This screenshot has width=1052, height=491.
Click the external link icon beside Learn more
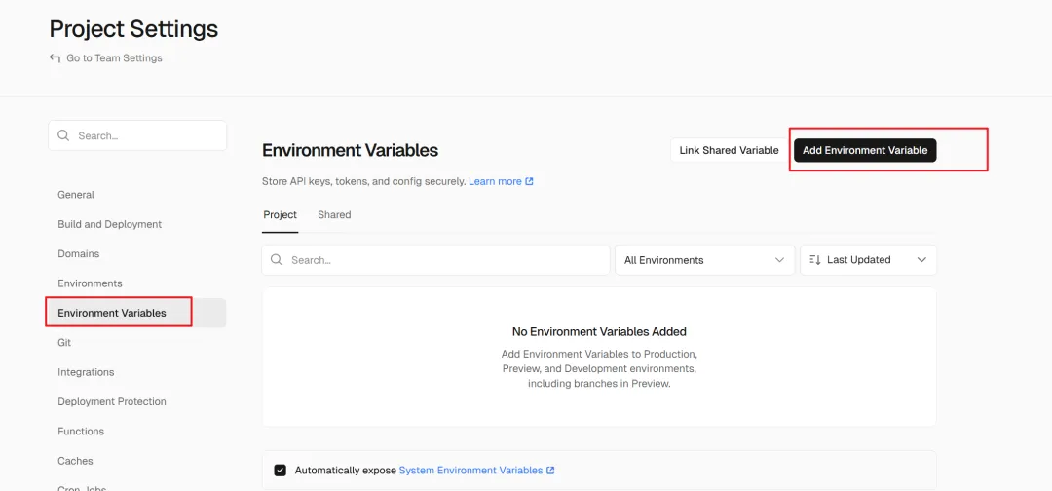(x=530, y=181)
